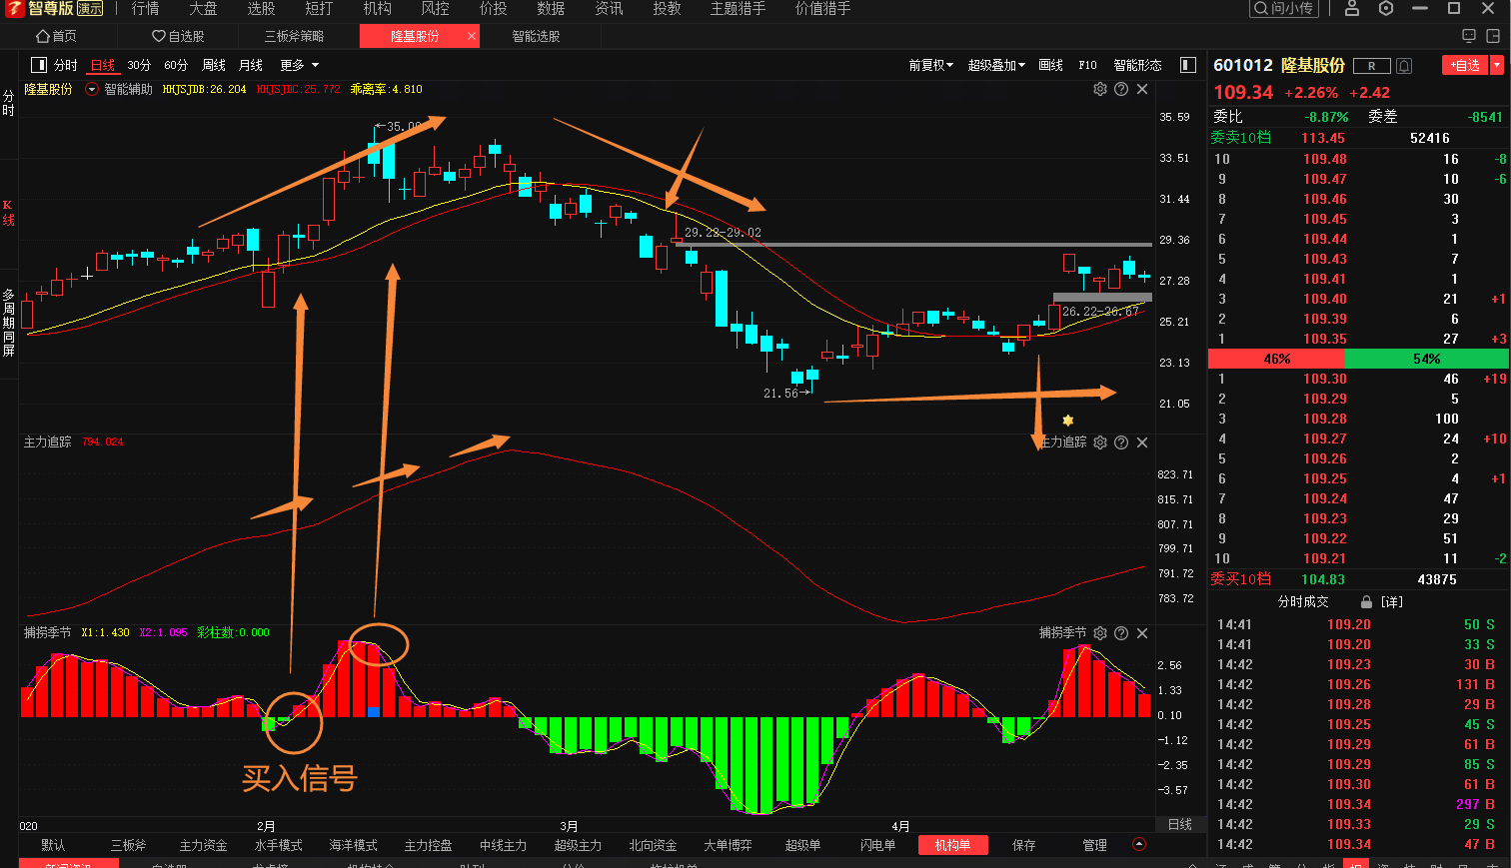This screenshot has height=868, width=1511.
Task: Click the lock icon next to 分时成交
Action: coord(1366,602)
